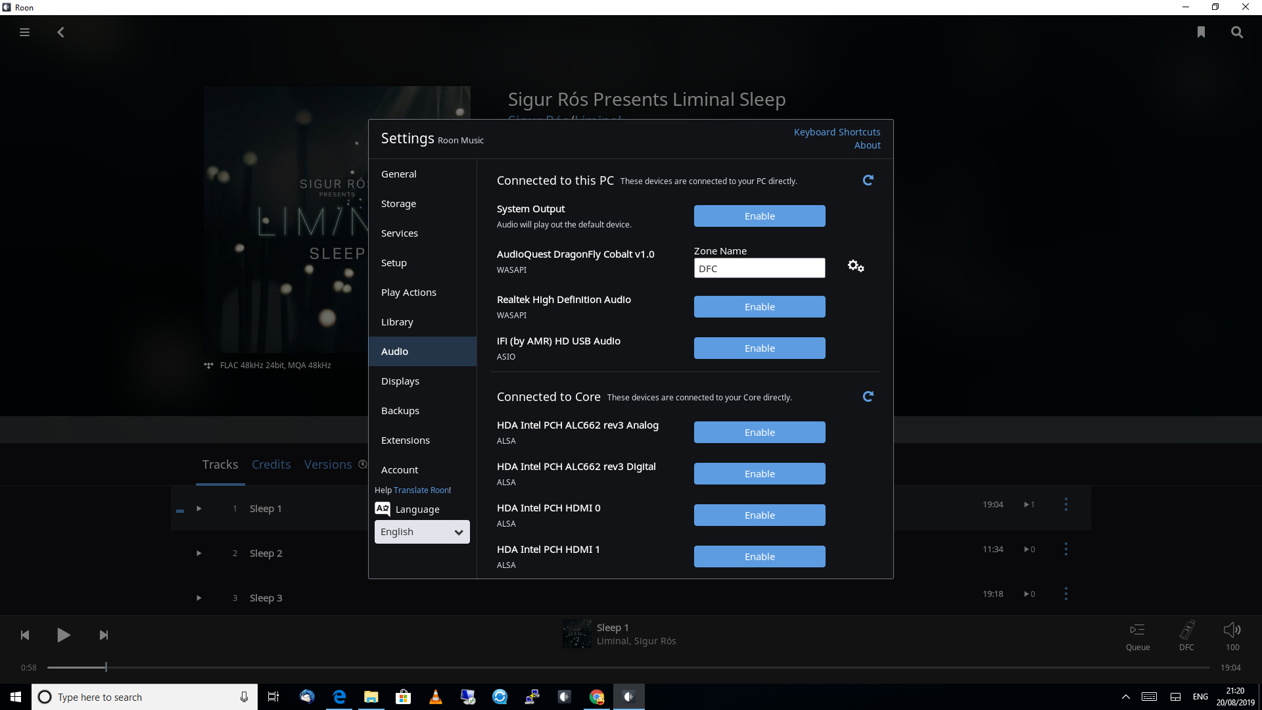The image size is (1262, 710).
Task: Click the Liminal, Sigur Rós now-playing text
Action: [636, 641]
